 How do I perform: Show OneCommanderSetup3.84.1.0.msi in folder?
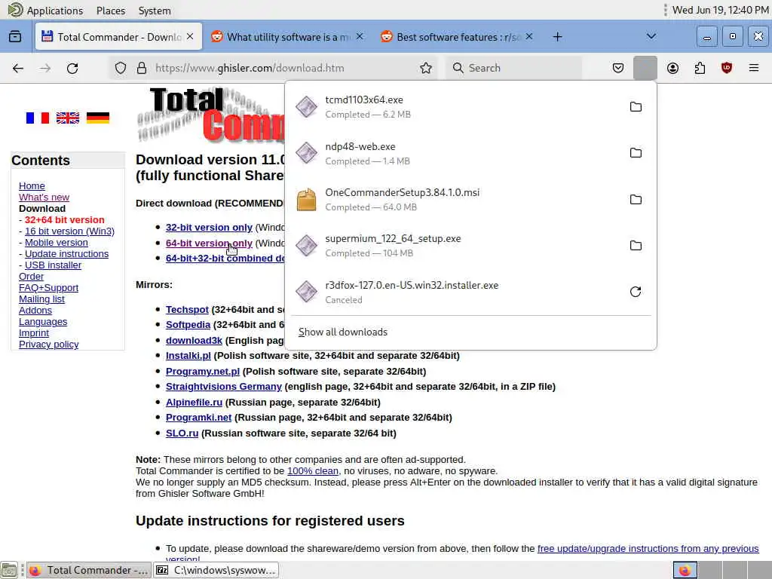(x=636, y=199)
